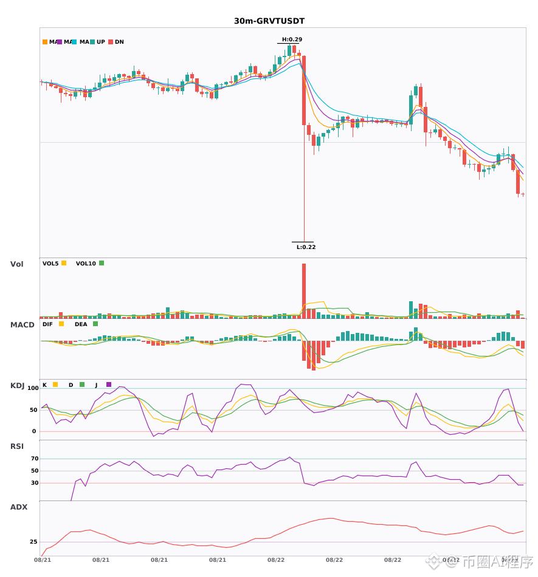Click the 50 level label on RSI axis
This screenshot has width=538, height=577.
pos(35,471)
